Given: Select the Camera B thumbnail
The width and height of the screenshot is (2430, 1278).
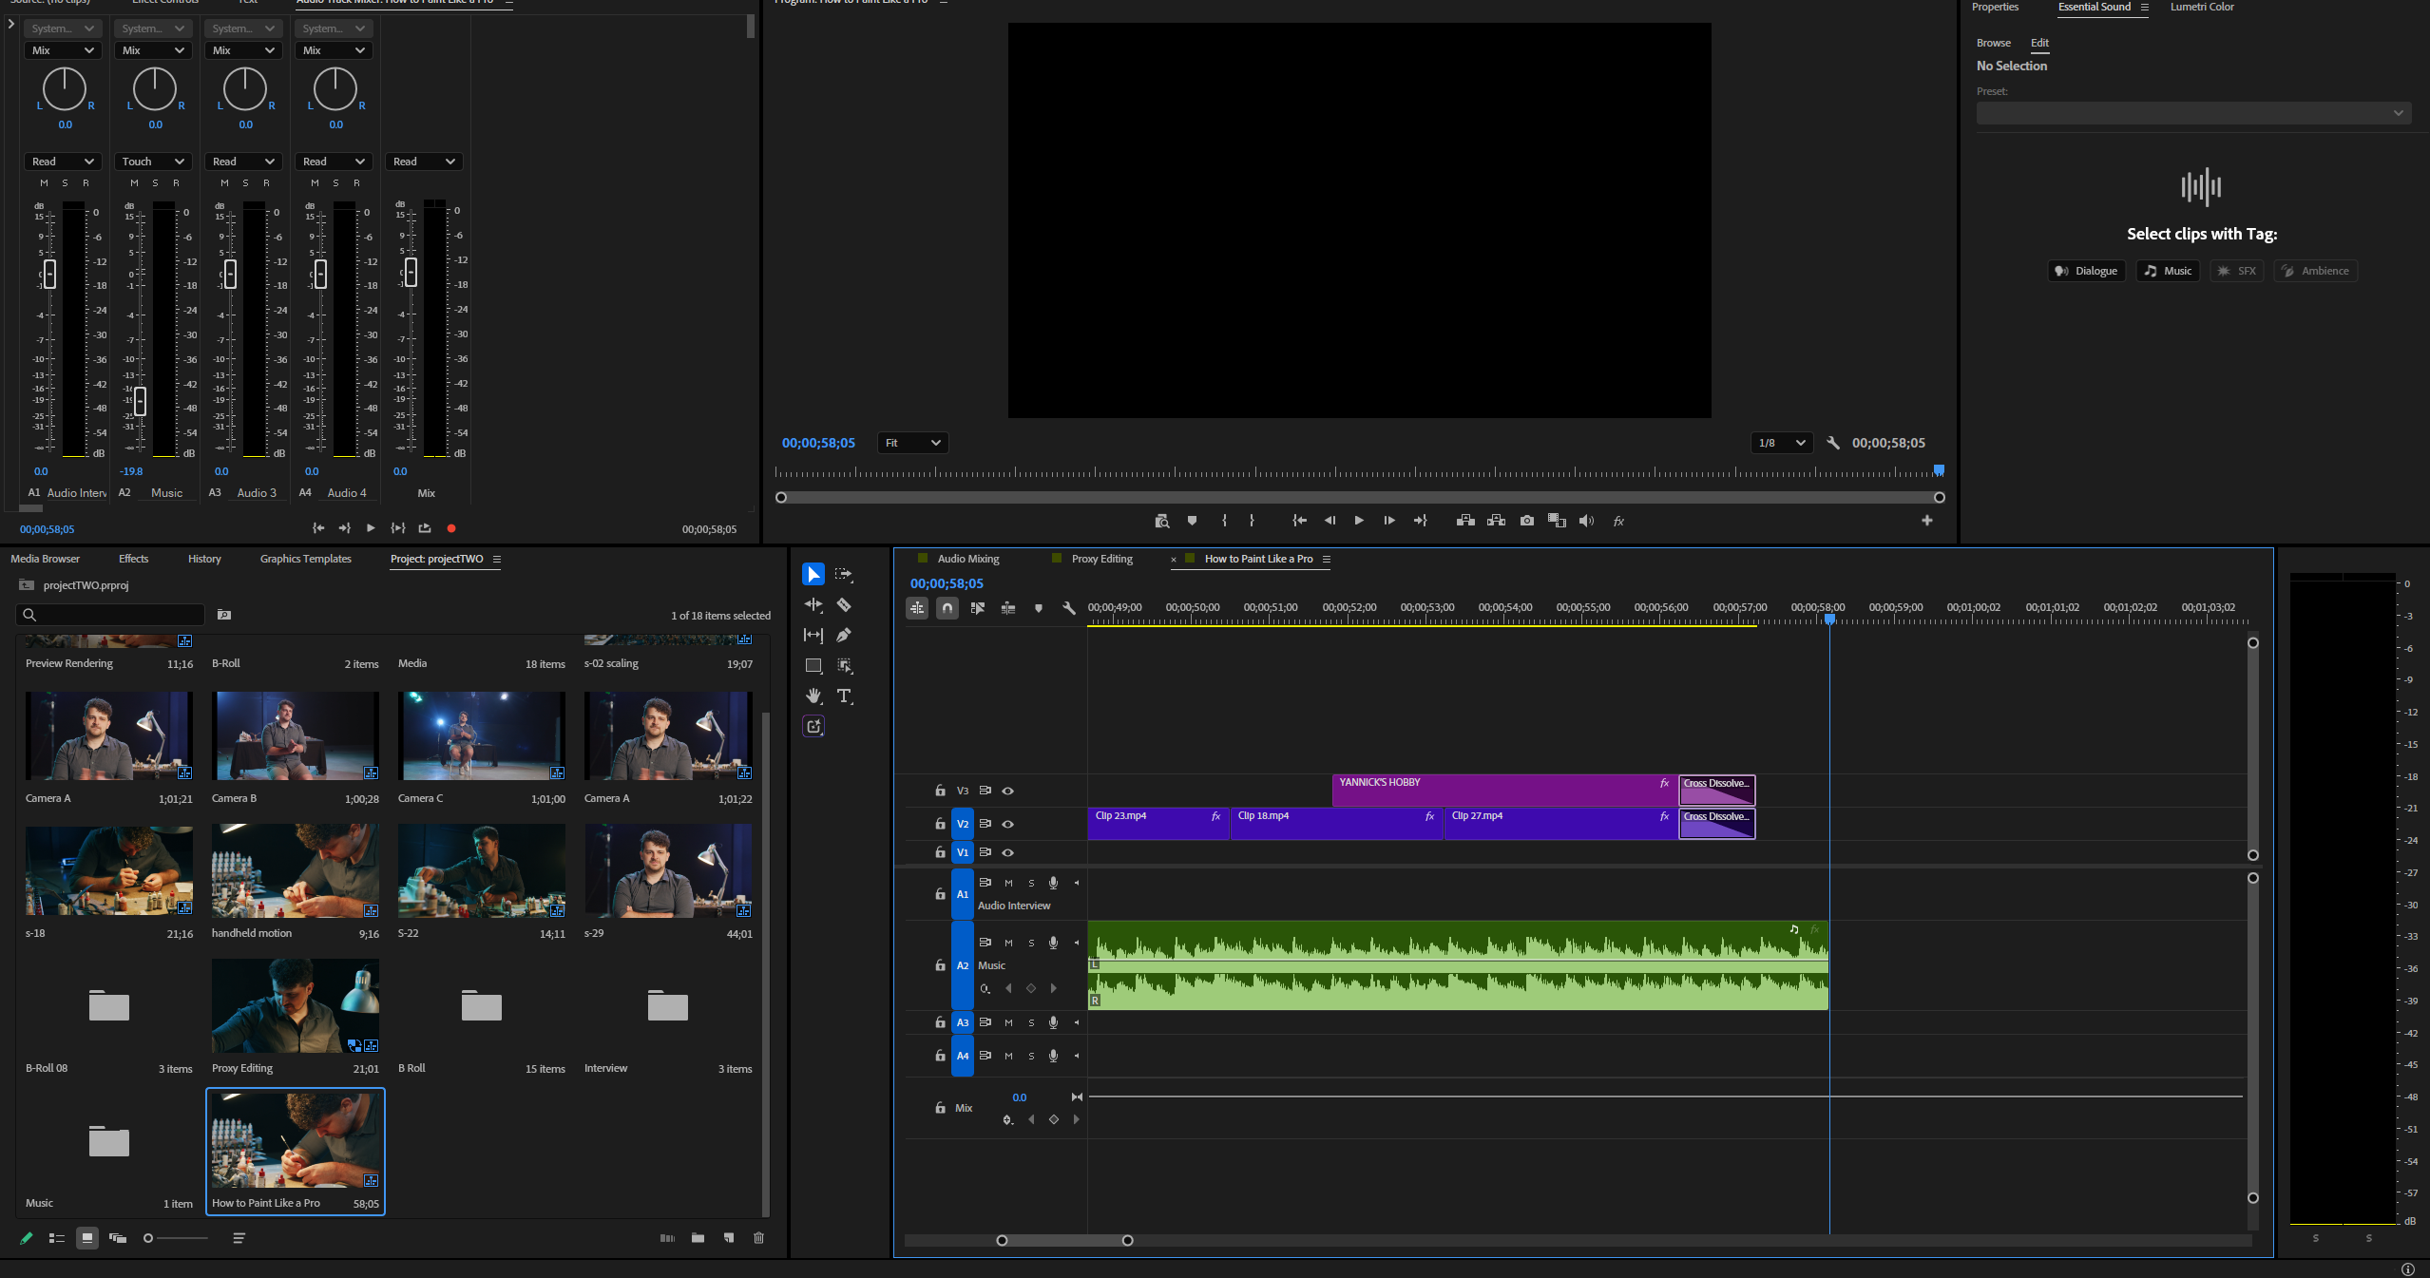Looking at the screenshot, I should point(297,735).
